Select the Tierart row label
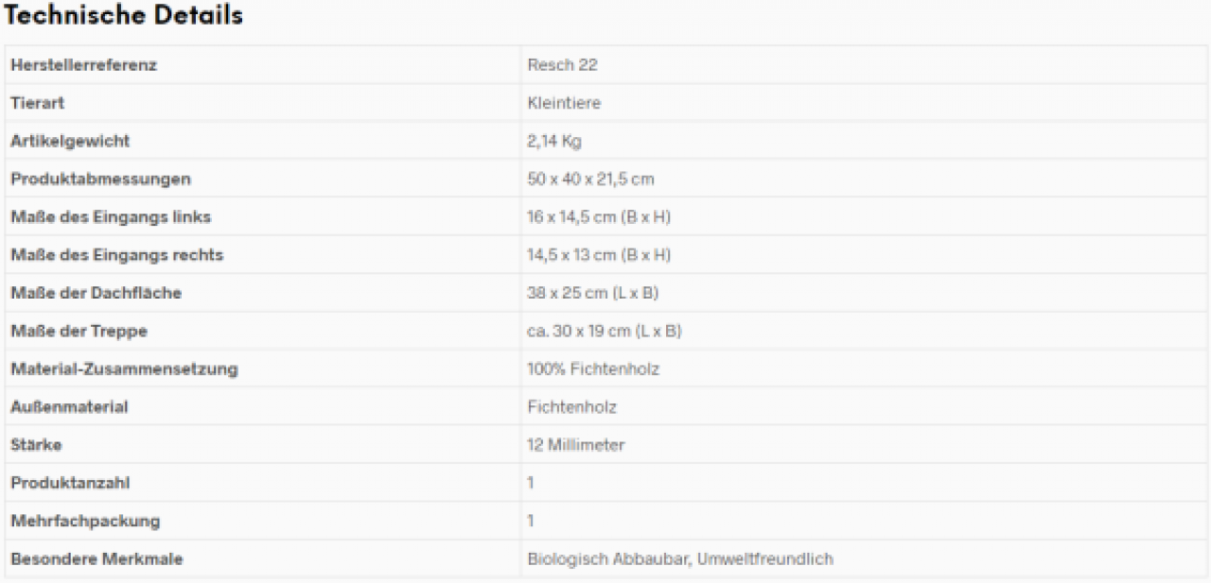This screenshot has height=583, width=1211. click(37, 103)
